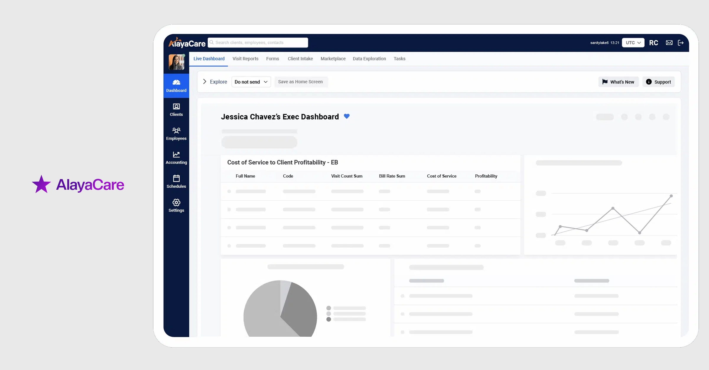Click Jessica Chavez's Exec Dashboard title
Viewport: 709px width, 370px height.
(x=280, y=117)
